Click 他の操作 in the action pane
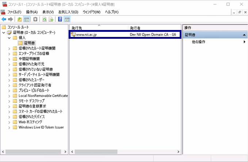 [198, 42]
